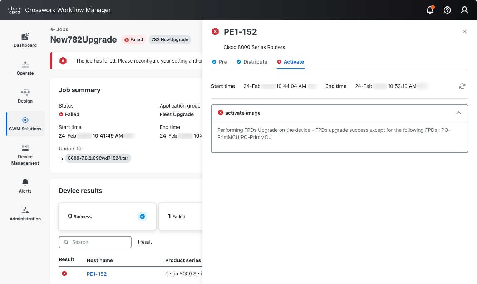This screenshot has width=477, height=284.
Task: Click the Job summary heading
Action: click(x=79, y=90)
